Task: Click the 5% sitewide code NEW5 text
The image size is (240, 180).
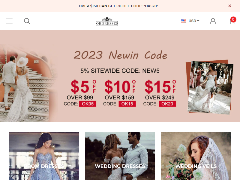Action: click(120, 71)
